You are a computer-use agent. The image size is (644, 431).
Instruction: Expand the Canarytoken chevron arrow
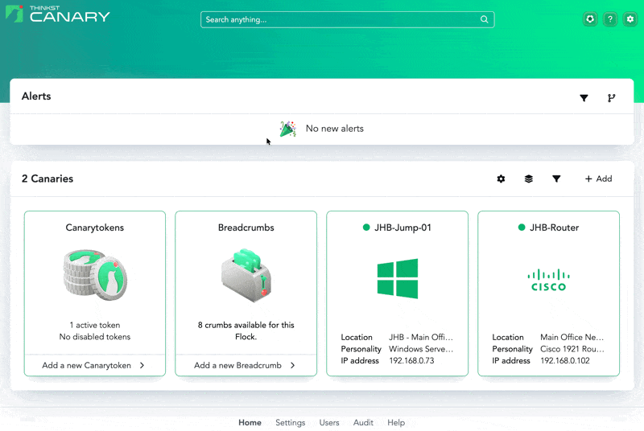point(142,365)
